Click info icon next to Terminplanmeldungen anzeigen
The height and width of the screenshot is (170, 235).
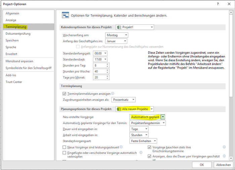[x=113, y=93]
